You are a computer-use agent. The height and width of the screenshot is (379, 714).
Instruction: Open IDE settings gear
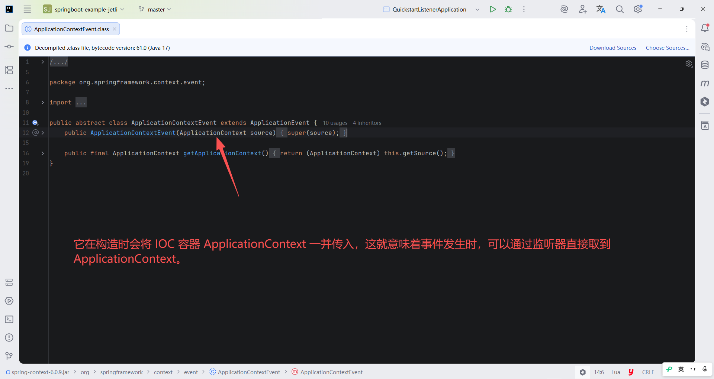point(638,9)
